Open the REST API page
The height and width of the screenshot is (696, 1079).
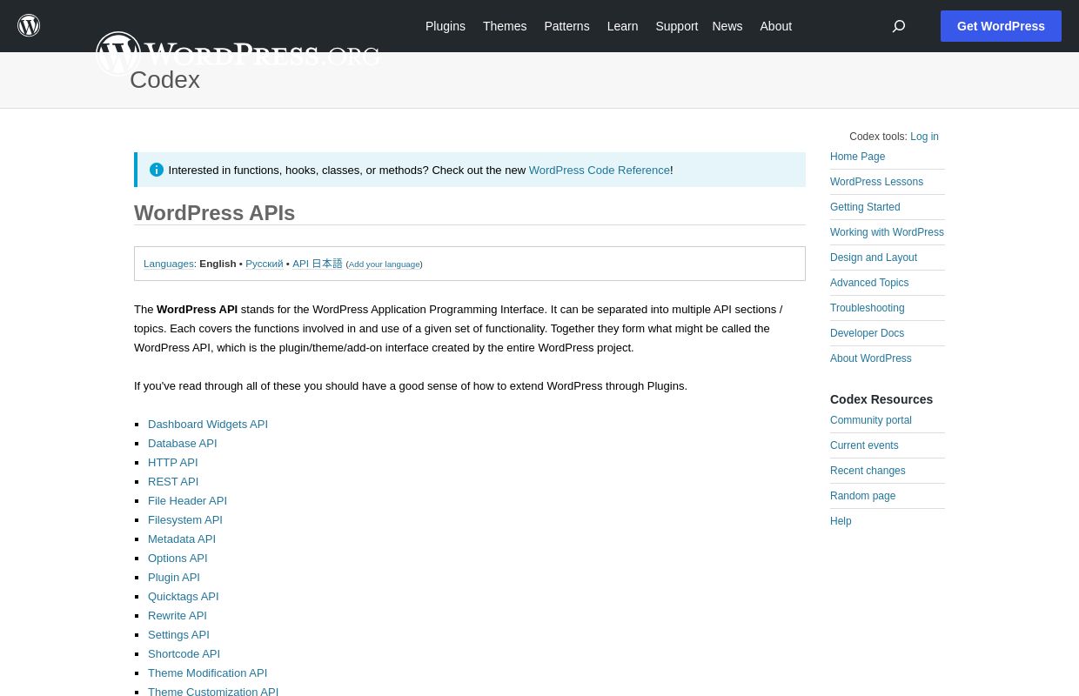(173, 482)
